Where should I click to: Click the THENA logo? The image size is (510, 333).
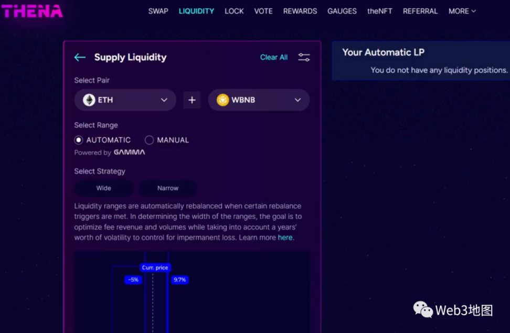click(x=33, y=11)
